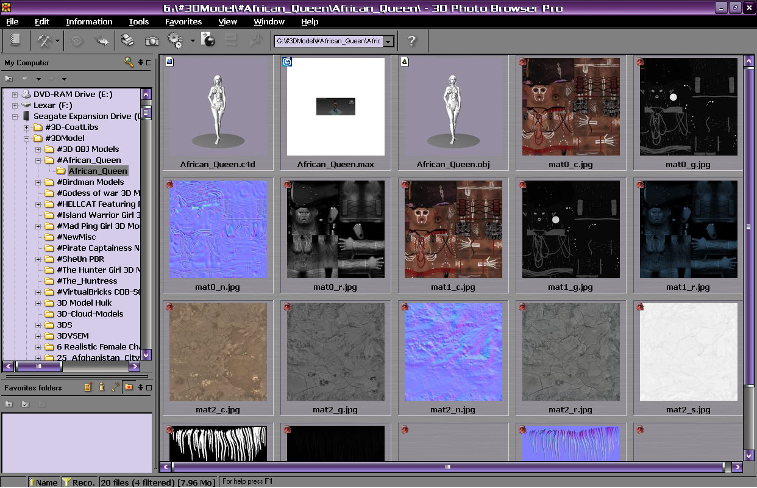The height and width of the screenshot is (488, 757).
Task: Select the #The_Huntress folder
Action: (x=87, y=281)
